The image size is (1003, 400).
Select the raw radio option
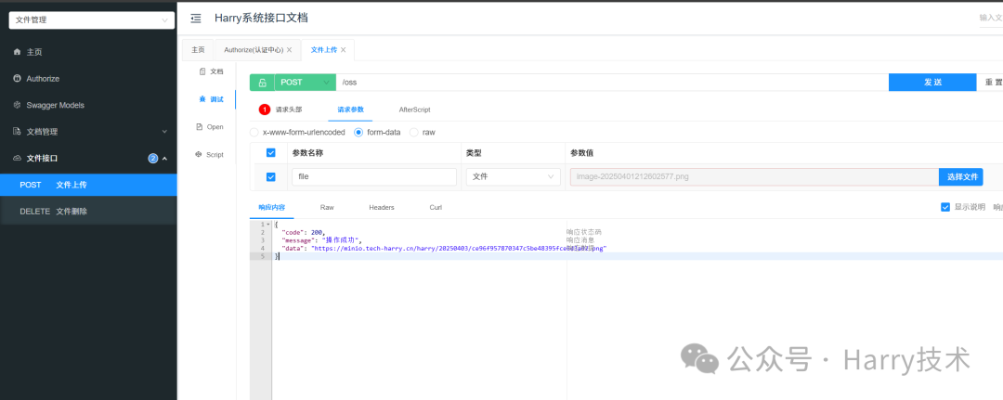[x=414, y=133]
